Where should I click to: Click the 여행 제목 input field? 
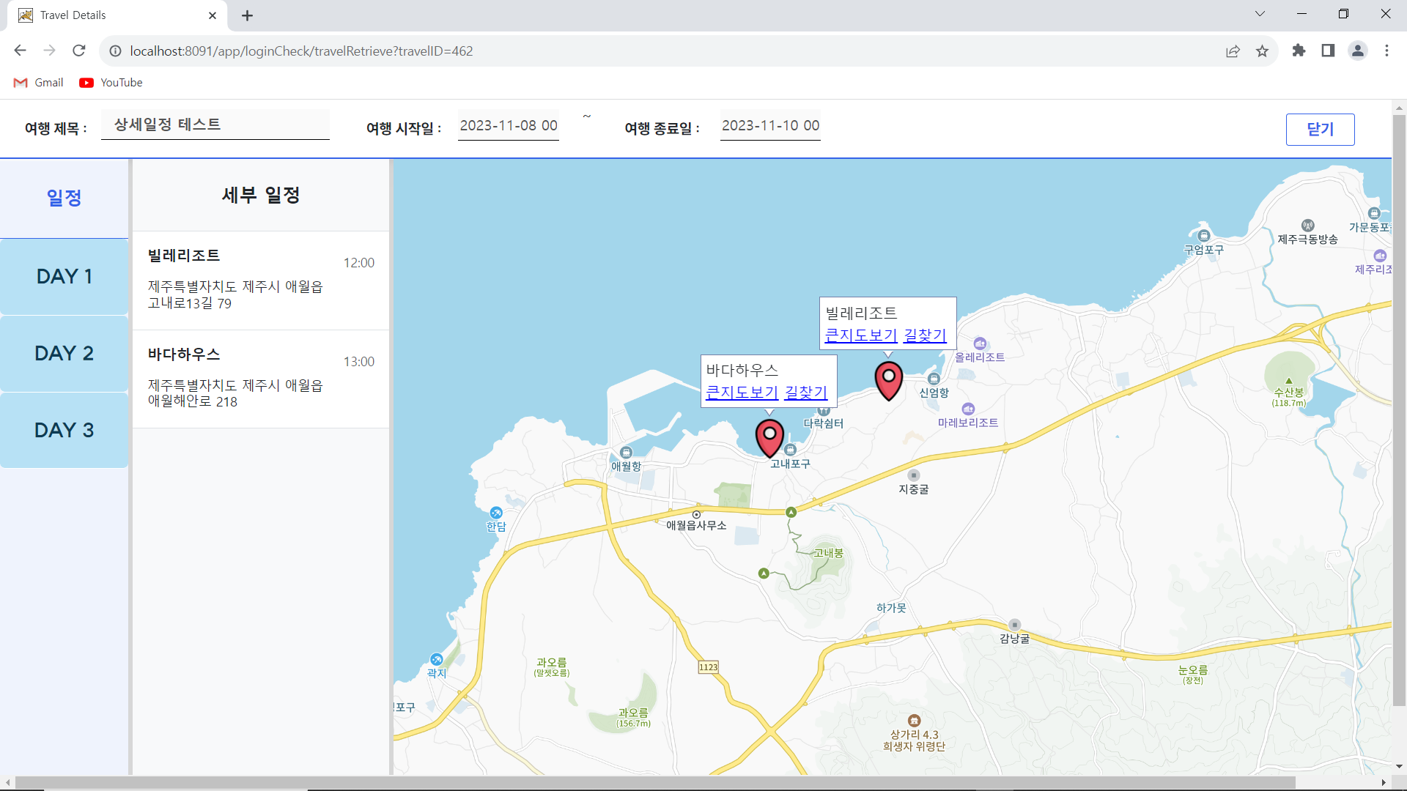(x=215, y=125)
